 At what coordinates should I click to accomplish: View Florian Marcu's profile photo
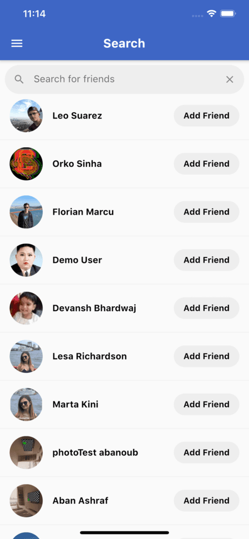[x=26, y=212]
